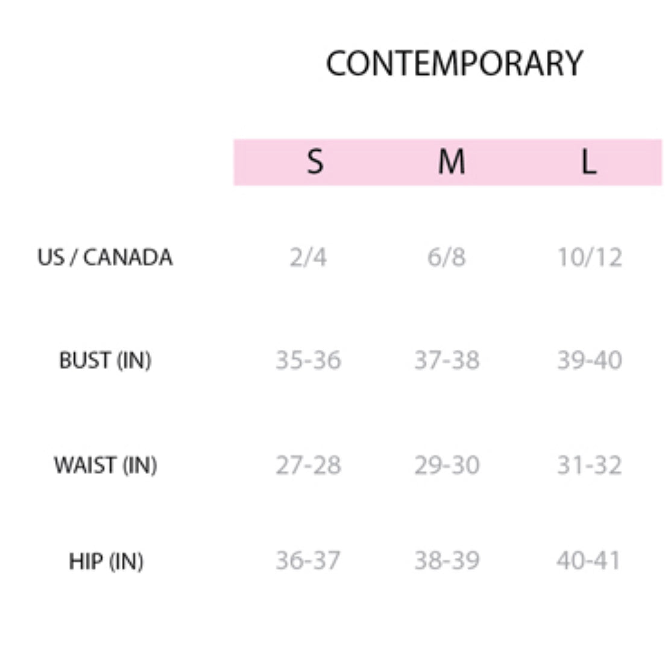Click bust measurement 37-38
665x650 pixels.
[447, 360]
